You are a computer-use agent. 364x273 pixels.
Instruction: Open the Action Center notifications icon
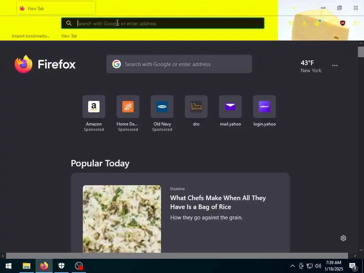353,266
